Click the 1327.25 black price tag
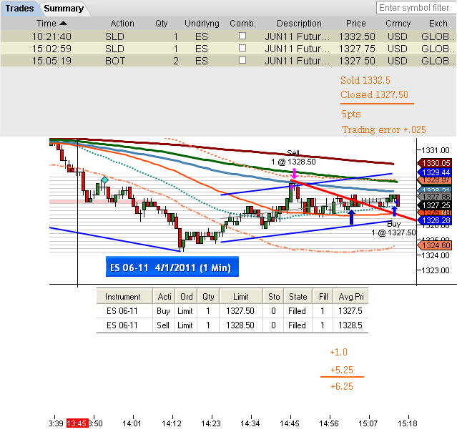 (x=435, y=205)
